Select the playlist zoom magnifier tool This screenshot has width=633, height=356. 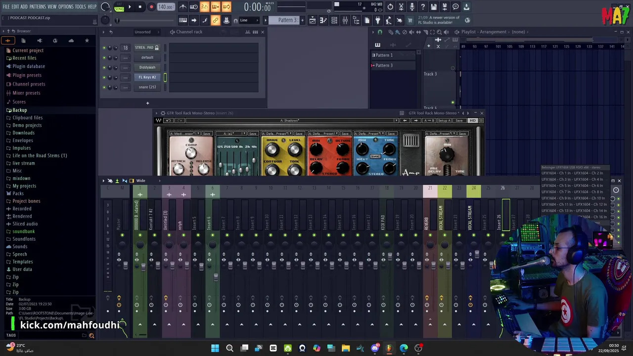(x=439, y=32)
